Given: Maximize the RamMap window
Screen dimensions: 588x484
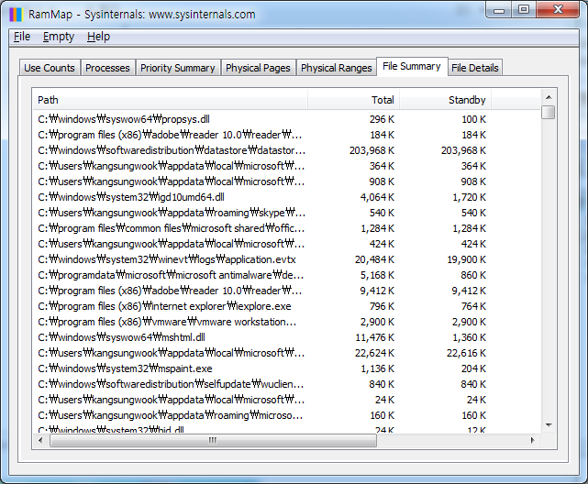Looking at the screenshot, I should [524, 10].
